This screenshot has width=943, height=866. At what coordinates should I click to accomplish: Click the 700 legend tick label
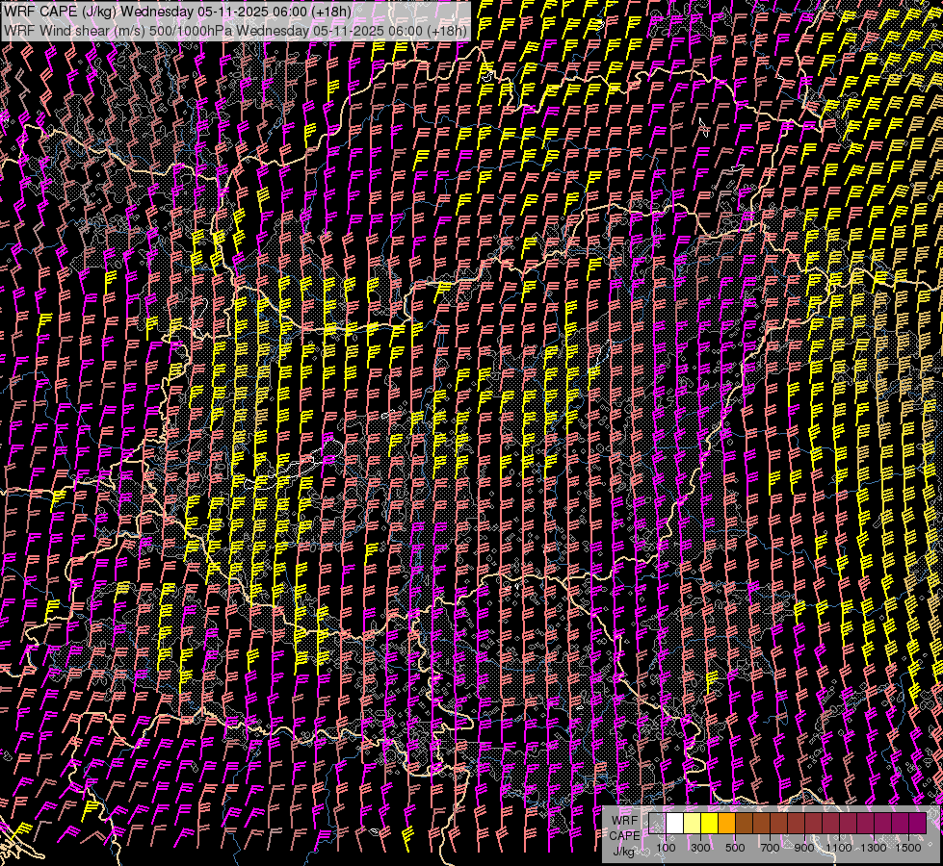pos(770,848)
